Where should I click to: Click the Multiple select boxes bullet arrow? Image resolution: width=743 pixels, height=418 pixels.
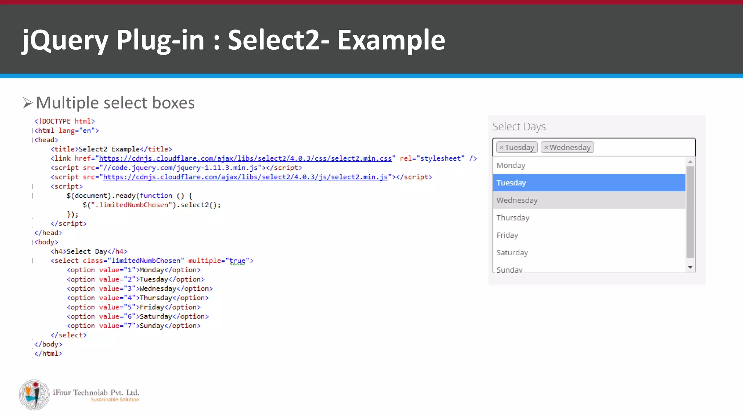tap(28, 103)
